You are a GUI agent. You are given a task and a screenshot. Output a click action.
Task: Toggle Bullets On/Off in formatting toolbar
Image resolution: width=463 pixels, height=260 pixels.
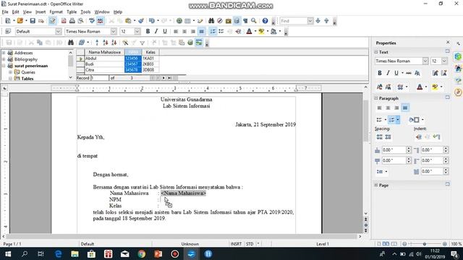click(221, 31)
